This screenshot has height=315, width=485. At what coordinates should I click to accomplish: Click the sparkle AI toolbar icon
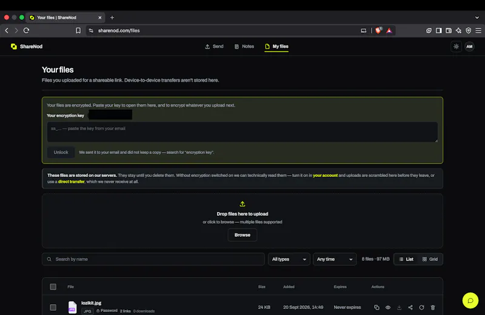point(458,30)
